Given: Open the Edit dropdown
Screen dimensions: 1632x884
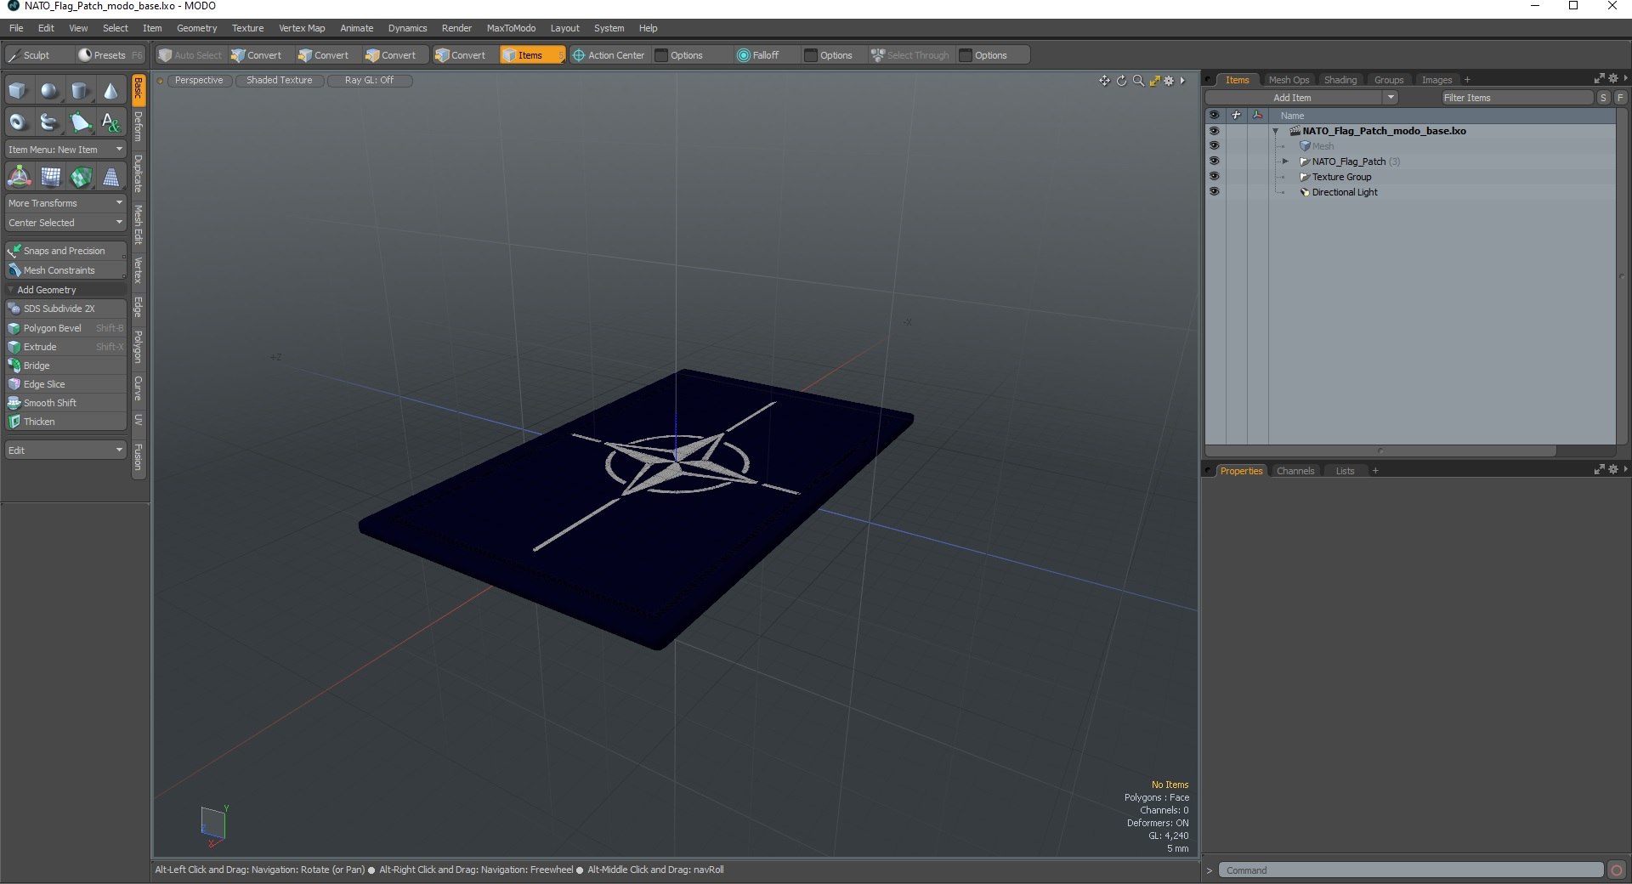Looking at the screenshot, I should (65, 450).
